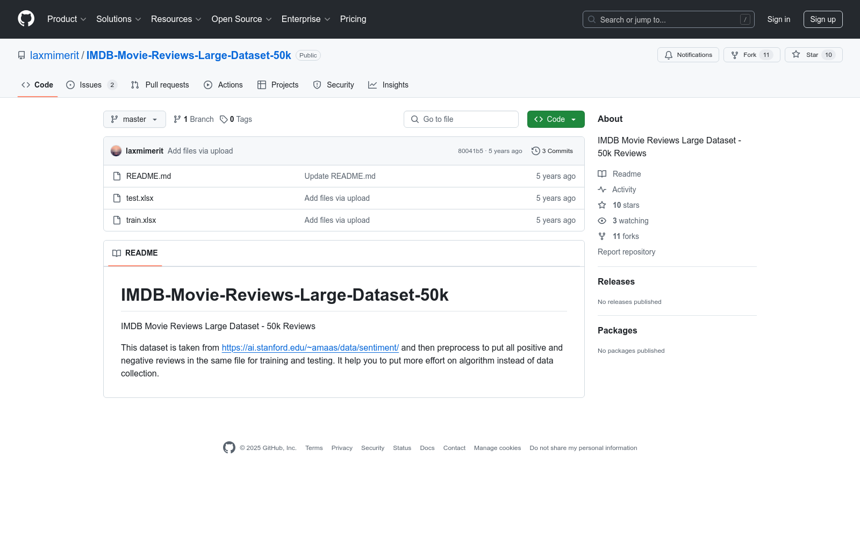Click the README.md file icon
The image size is (860, 537).
(x=117, y=176)
